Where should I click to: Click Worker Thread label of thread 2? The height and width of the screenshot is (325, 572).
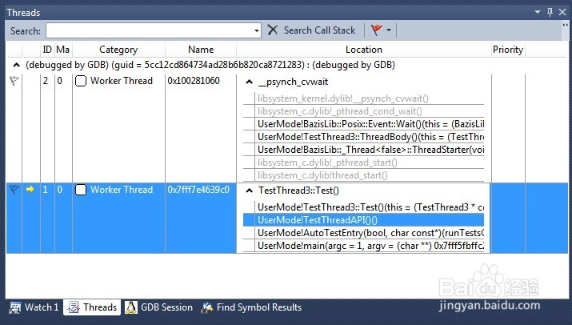122,81
